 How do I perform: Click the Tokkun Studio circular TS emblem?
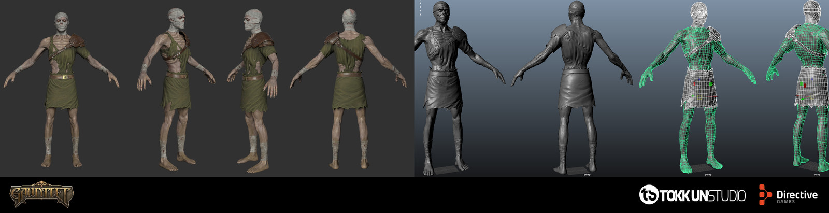[x=649, y=195]
